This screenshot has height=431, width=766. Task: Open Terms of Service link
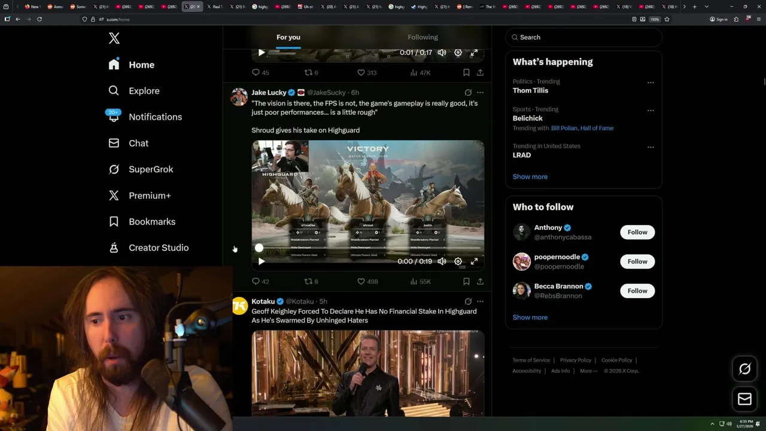531,360
